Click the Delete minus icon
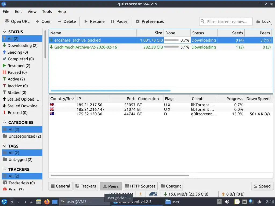 pyautogui.click(x=59, y=21)
